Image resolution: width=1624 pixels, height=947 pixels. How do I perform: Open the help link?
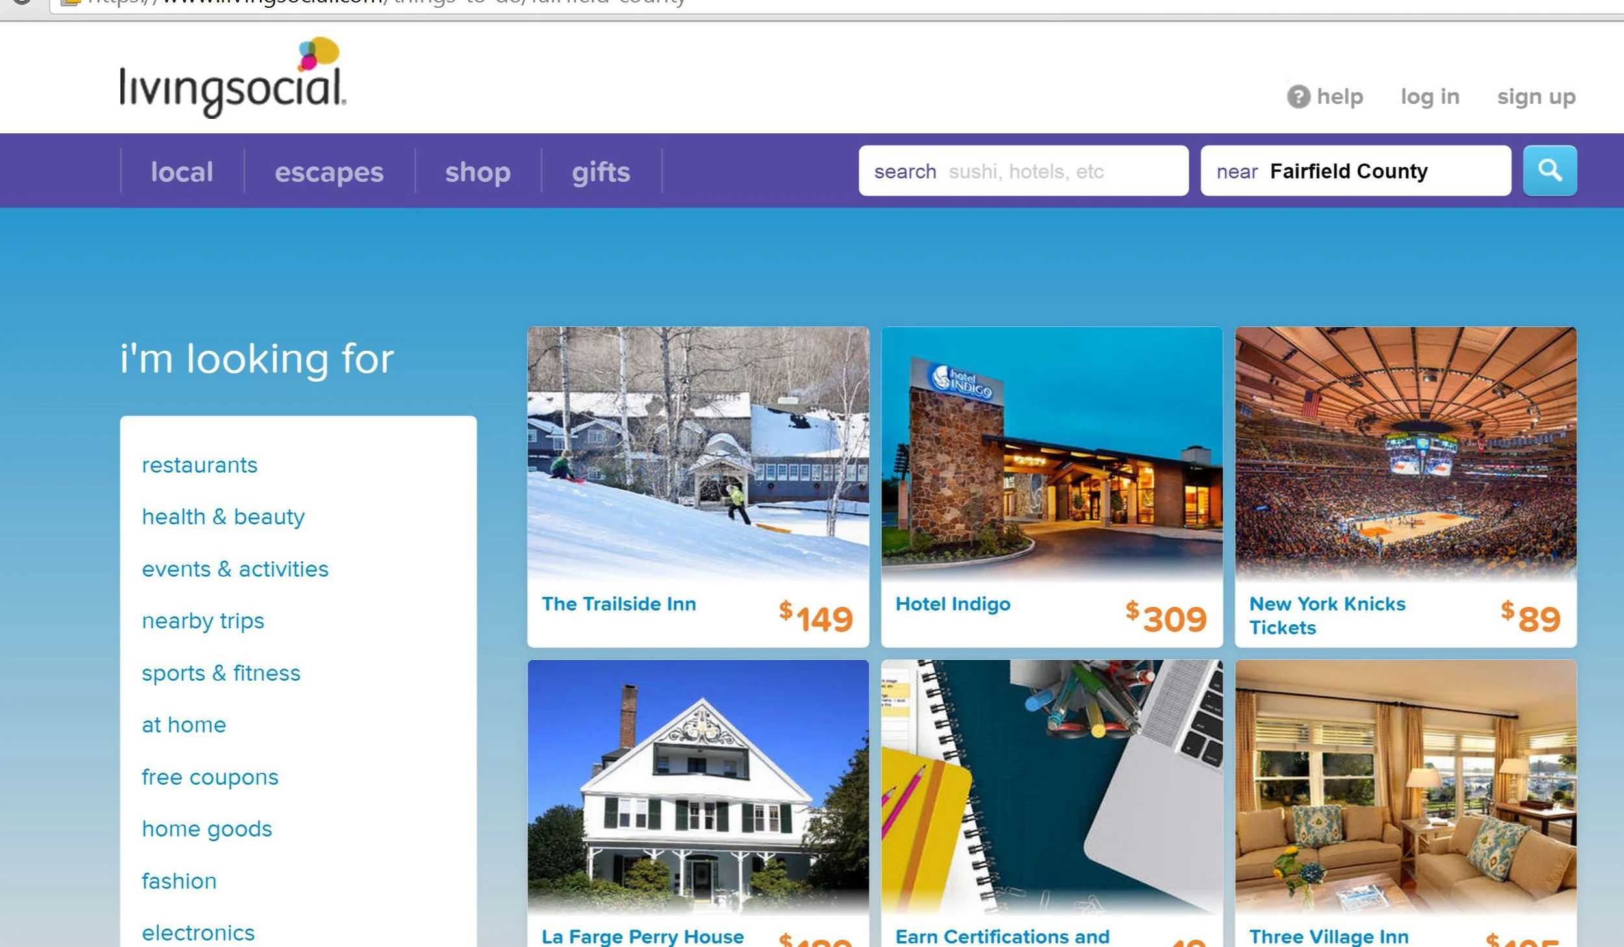click(1339, 97)
